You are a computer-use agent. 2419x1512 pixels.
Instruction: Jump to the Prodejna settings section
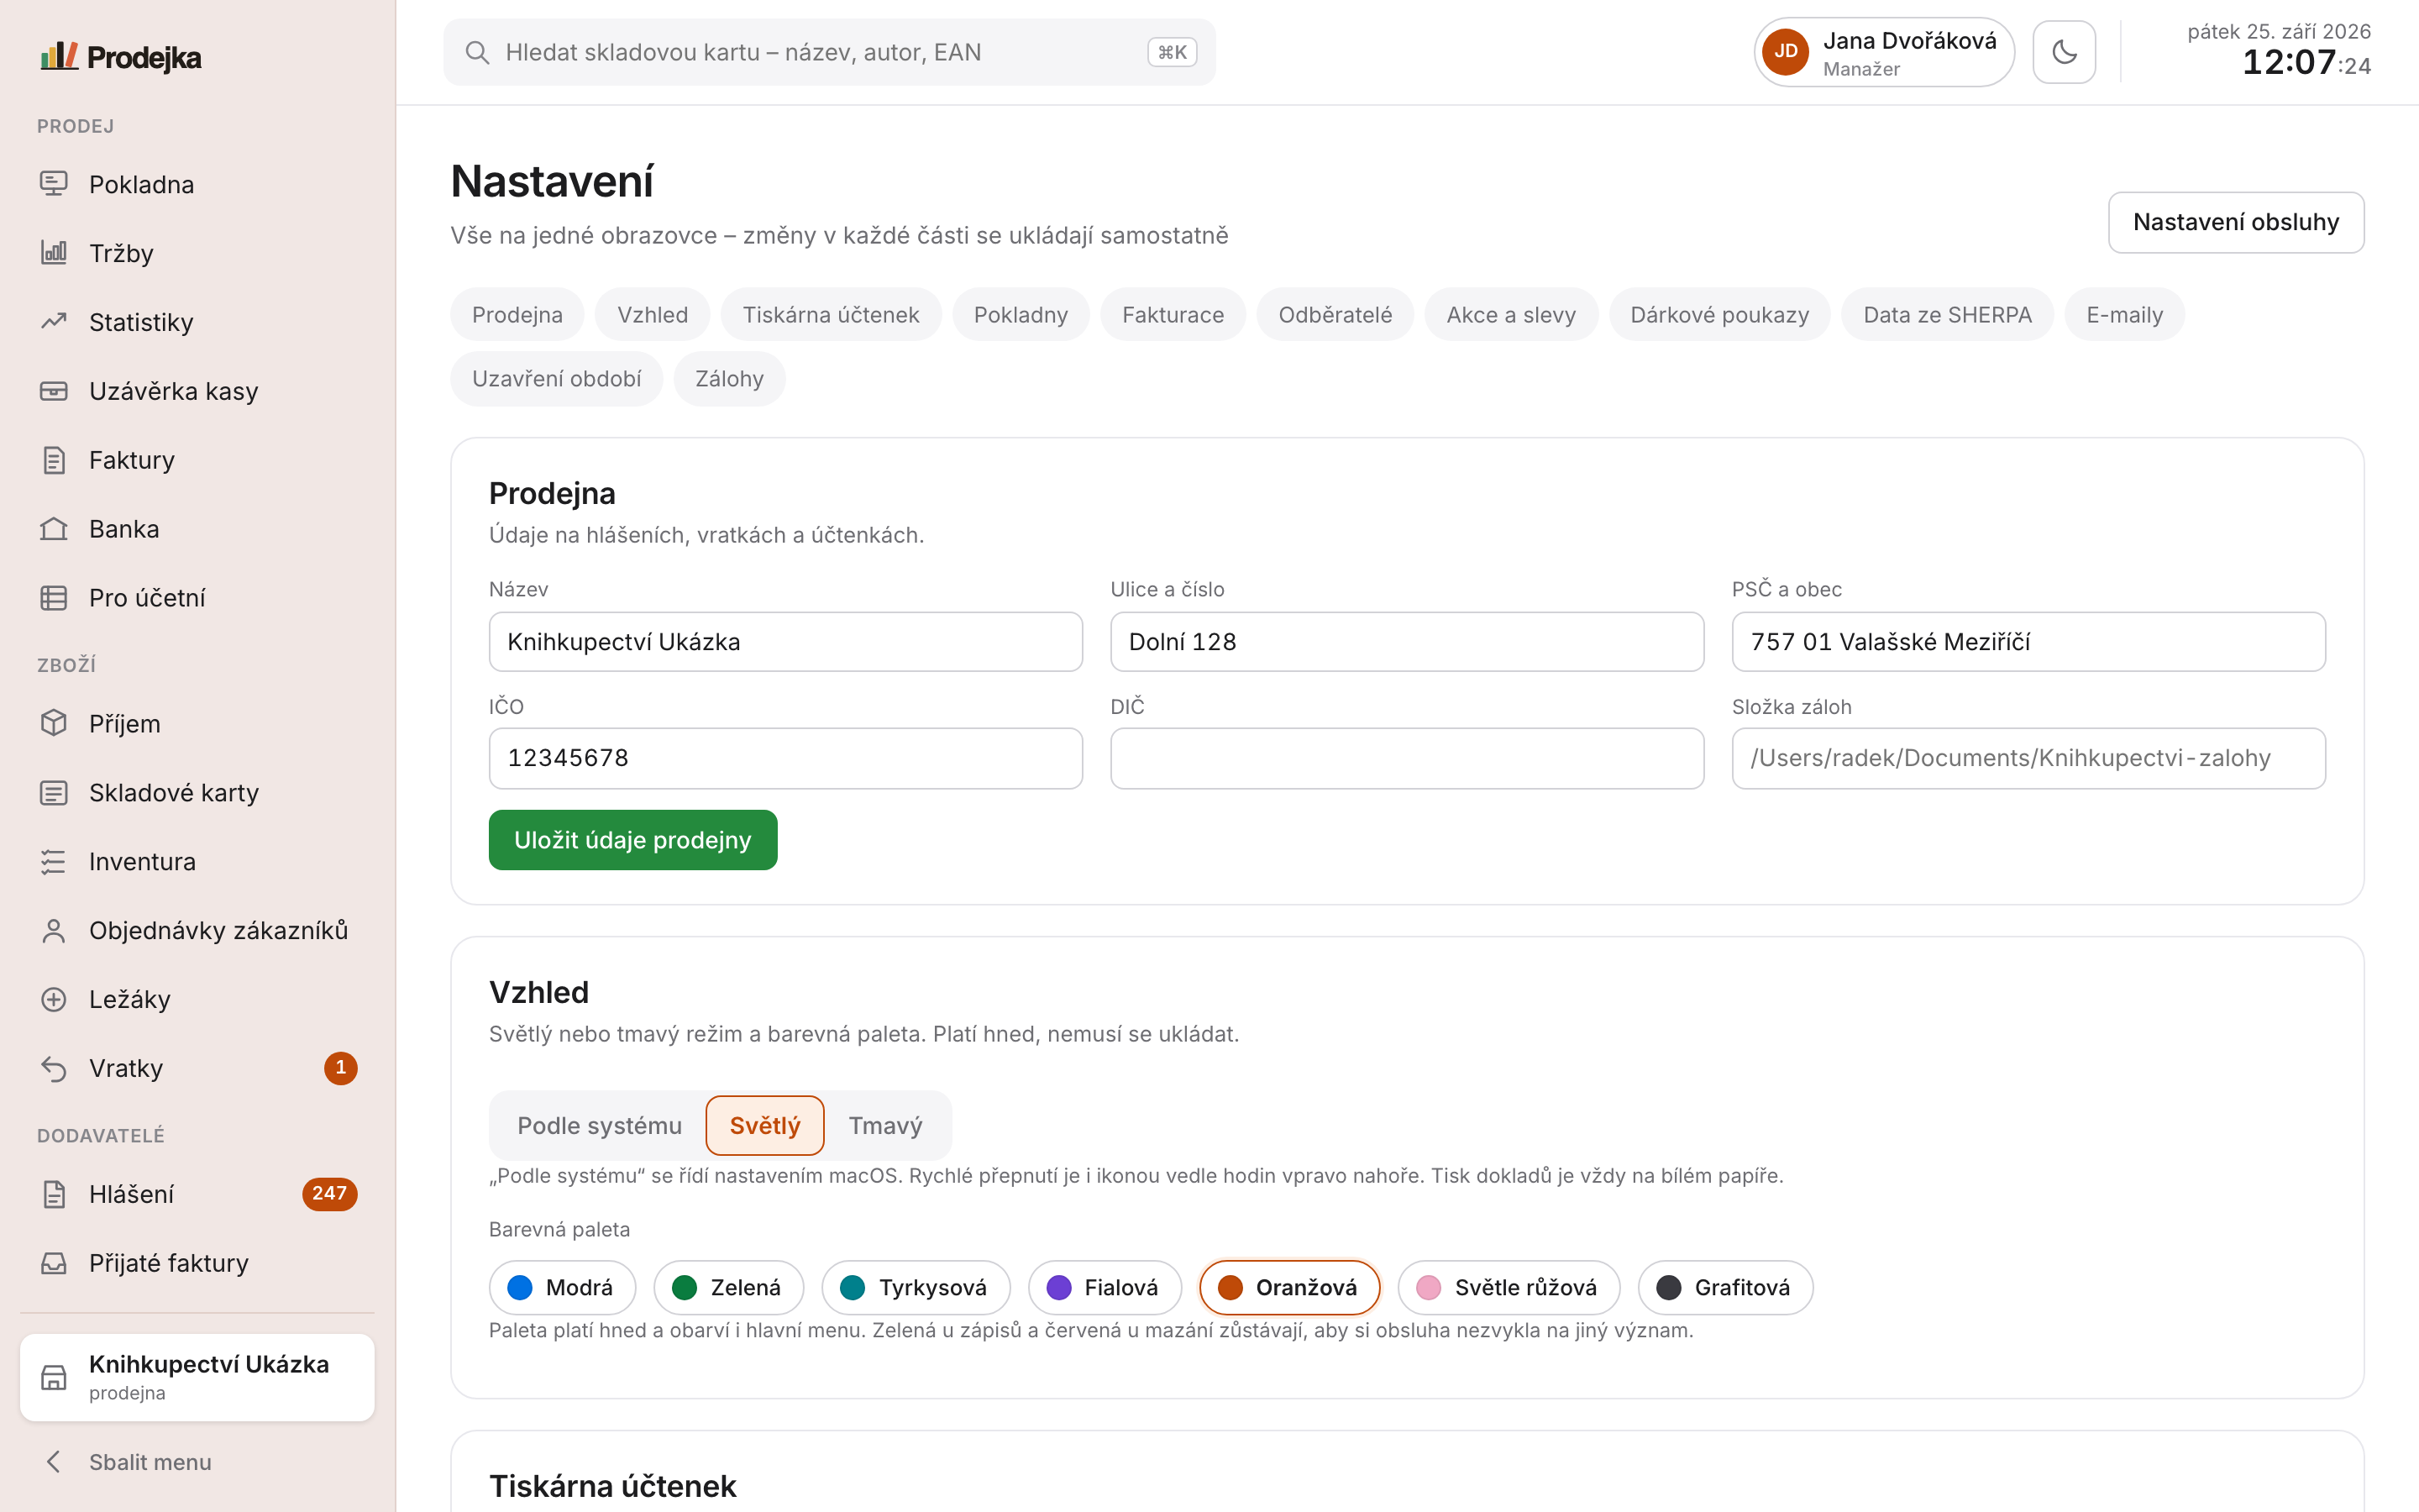pos(517,315)
